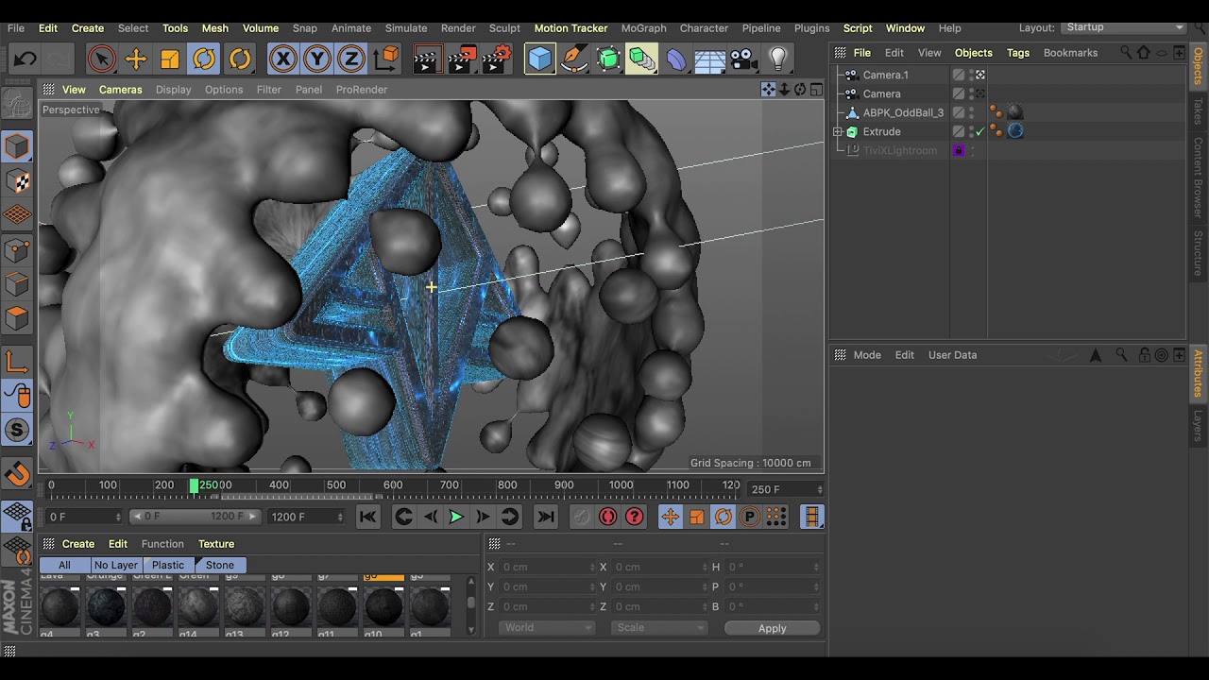Add a Light object
Image resolution: width=1209 pixels, height=680 pixels.
[777, 60]
